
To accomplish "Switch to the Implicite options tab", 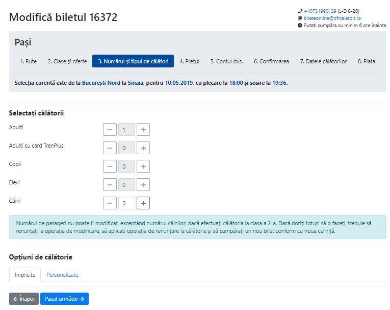I will point(25,275).
